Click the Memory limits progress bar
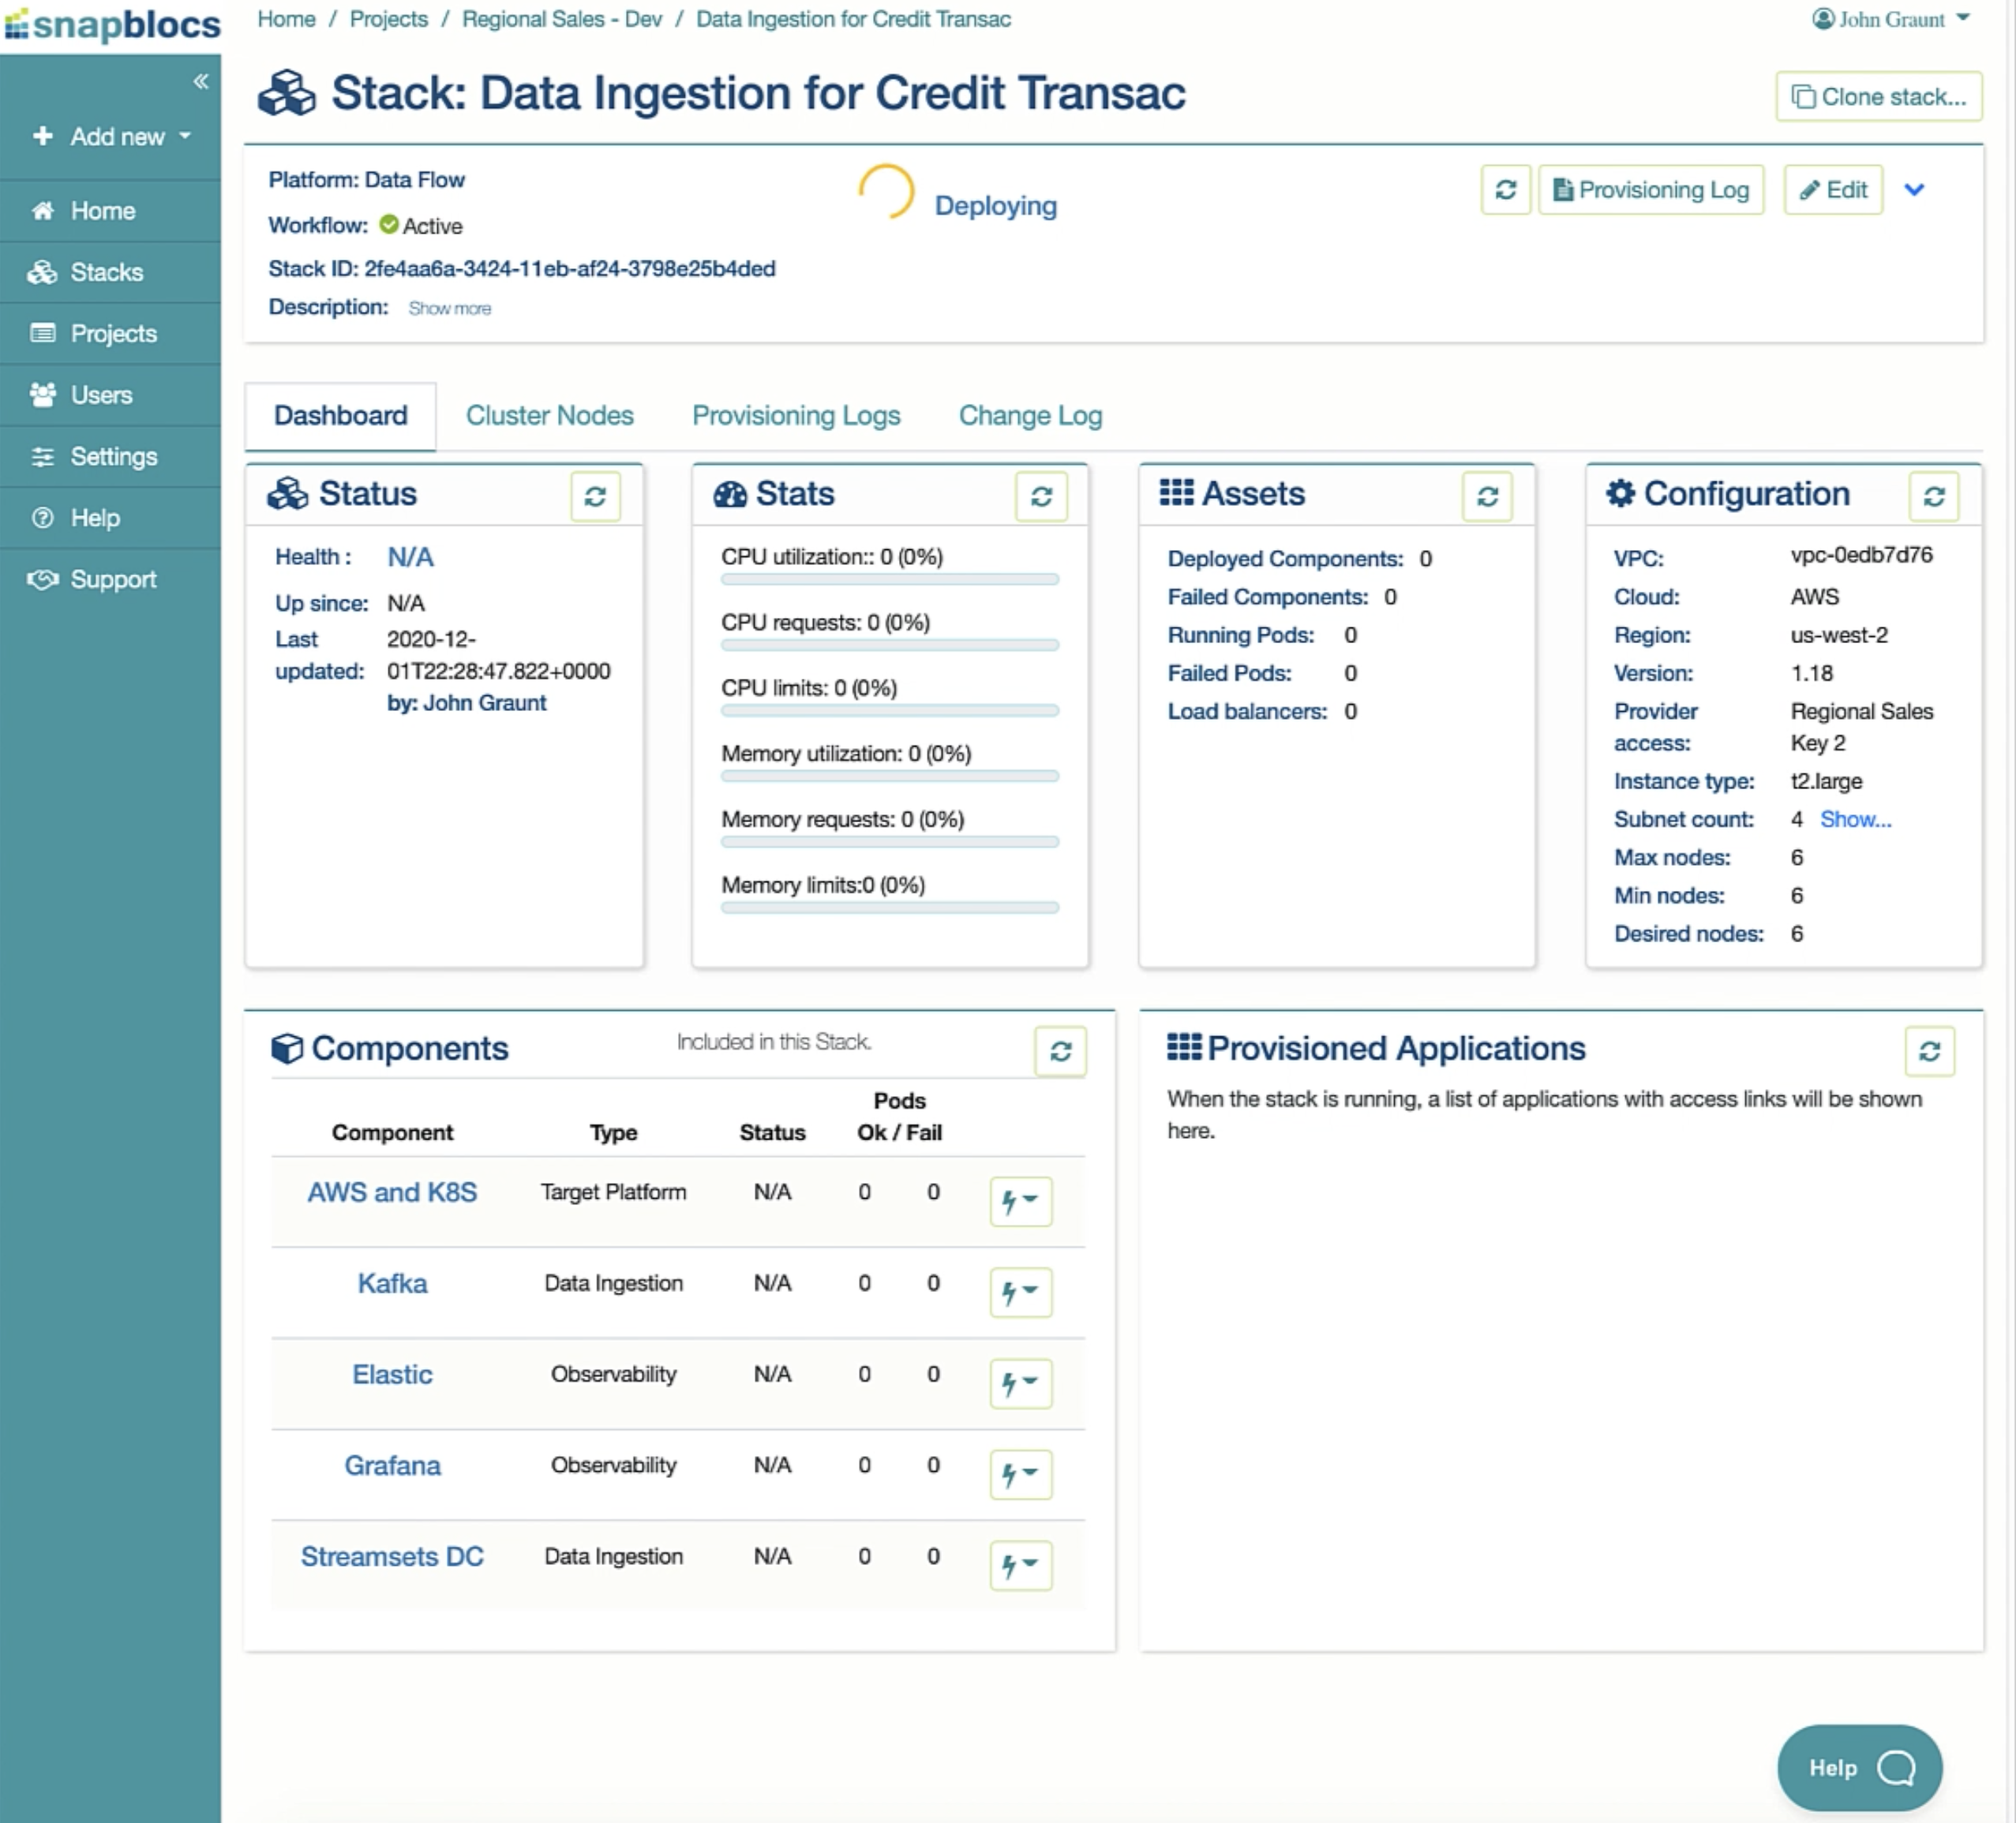This screenshot has width=2016, height=1823. [890, 908]
